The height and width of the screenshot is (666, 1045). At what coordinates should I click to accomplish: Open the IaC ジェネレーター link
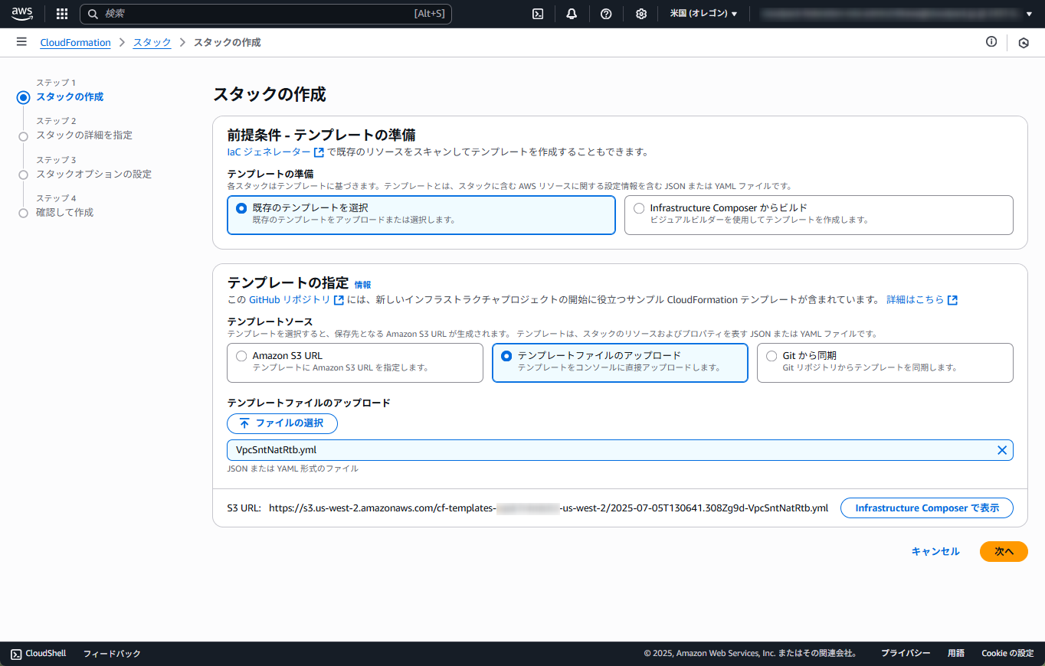click(269, 152)
